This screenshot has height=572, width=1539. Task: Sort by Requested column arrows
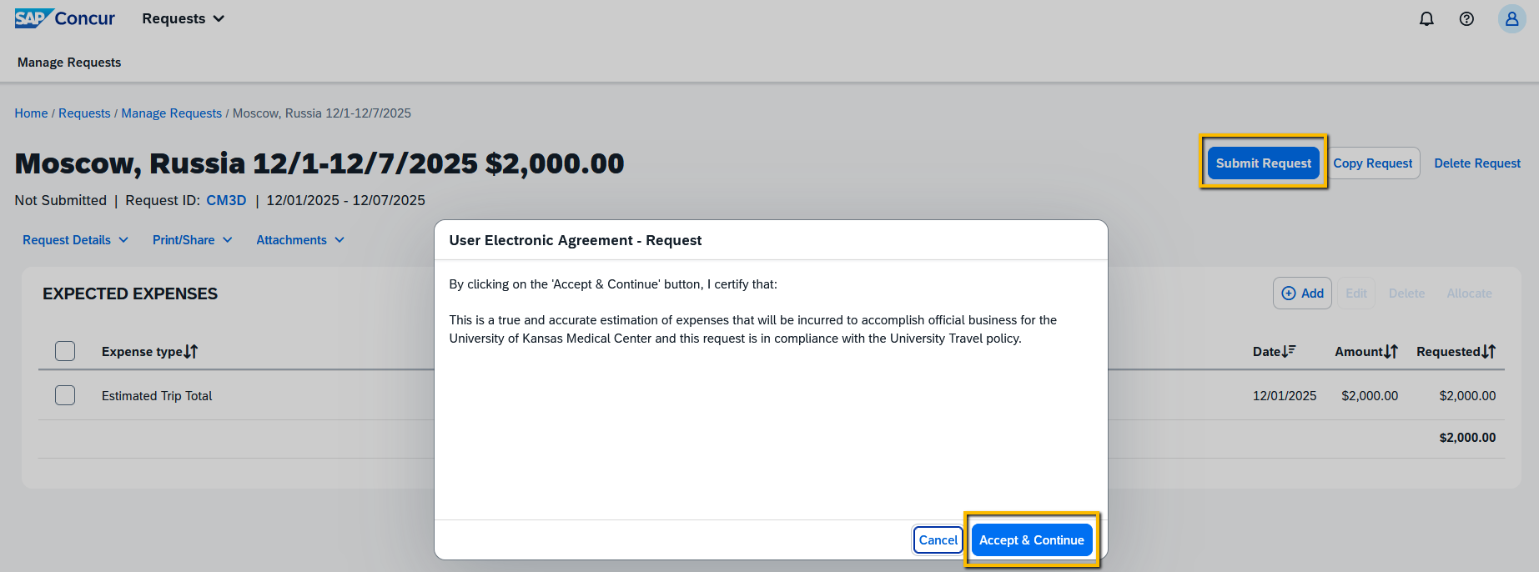pos(1489,352)
